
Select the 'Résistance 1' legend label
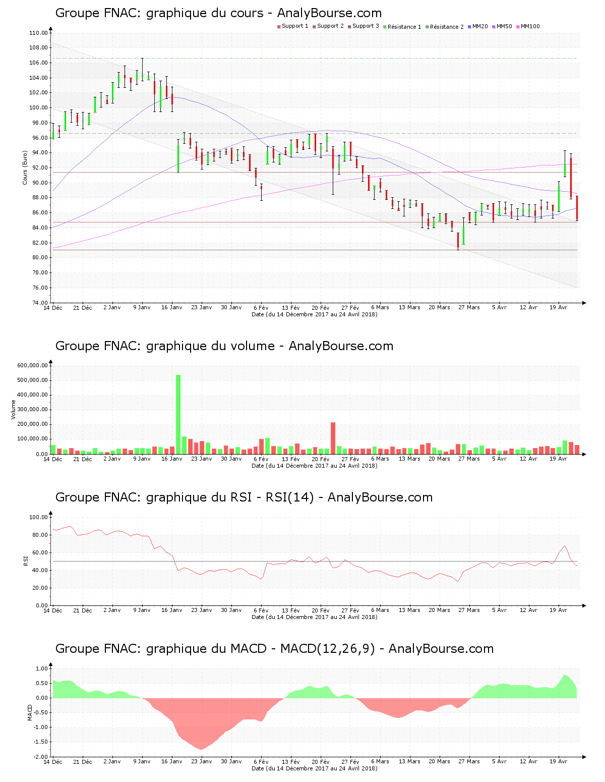pos(404,27)
